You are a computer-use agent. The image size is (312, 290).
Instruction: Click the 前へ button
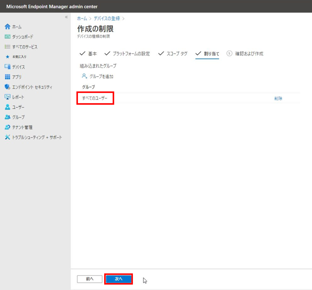pyautogui.click(x=90, y=279)
